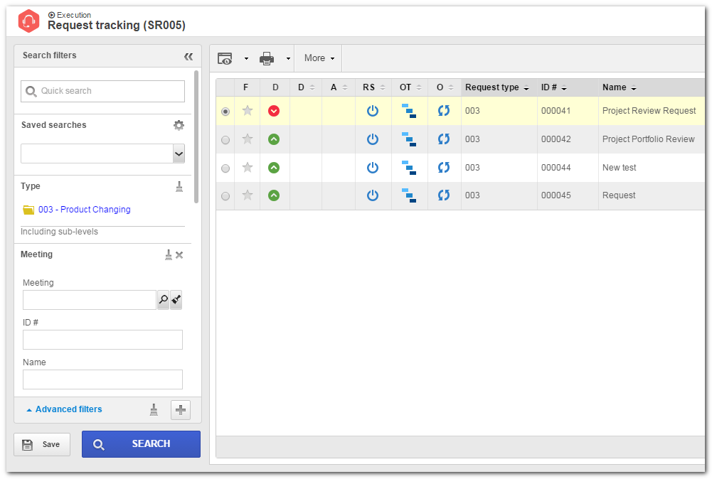Clear the Type filter with the broom icon
This screenshot has height=479, width=712.
point(179,186)
